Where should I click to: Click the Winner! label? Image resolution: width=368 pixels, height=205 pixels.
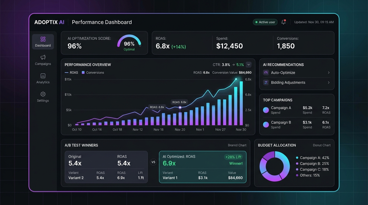236,163
